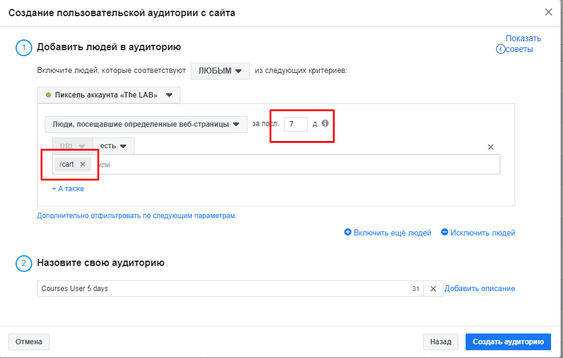Viewport: 563px width, 358px height.
Task: Open the есть operator dropdown
Action: [114, 145]
